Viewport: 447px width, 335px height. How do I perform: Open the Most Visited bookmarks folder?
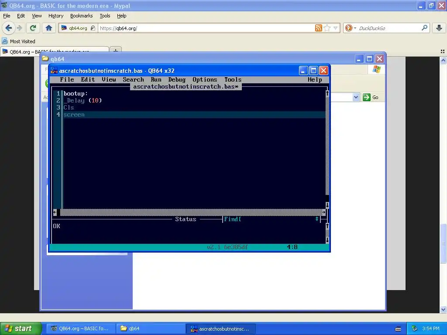tap(19, 41)
